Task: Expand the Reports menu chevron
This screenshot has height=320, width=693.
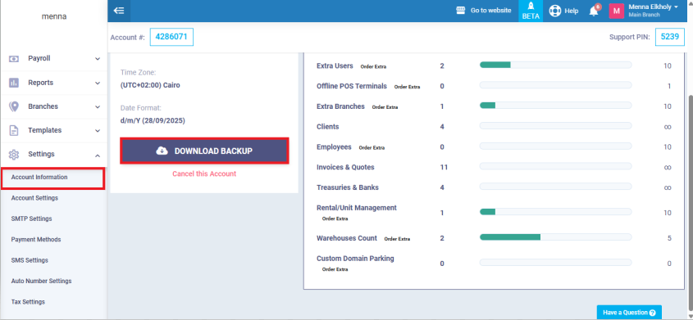Action: (98, 83)
